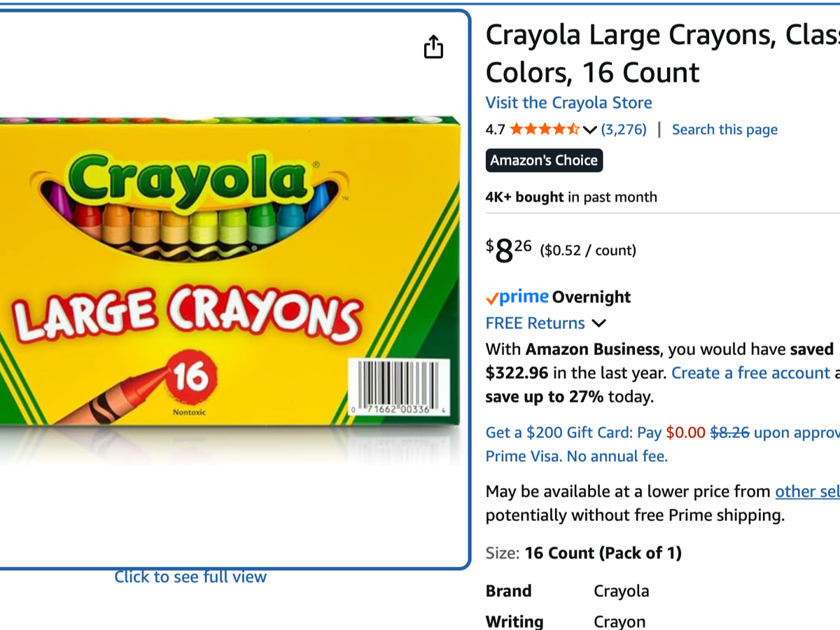Expand the FREE Returns chevron
840x630 pixels.
tap(598, 323)
